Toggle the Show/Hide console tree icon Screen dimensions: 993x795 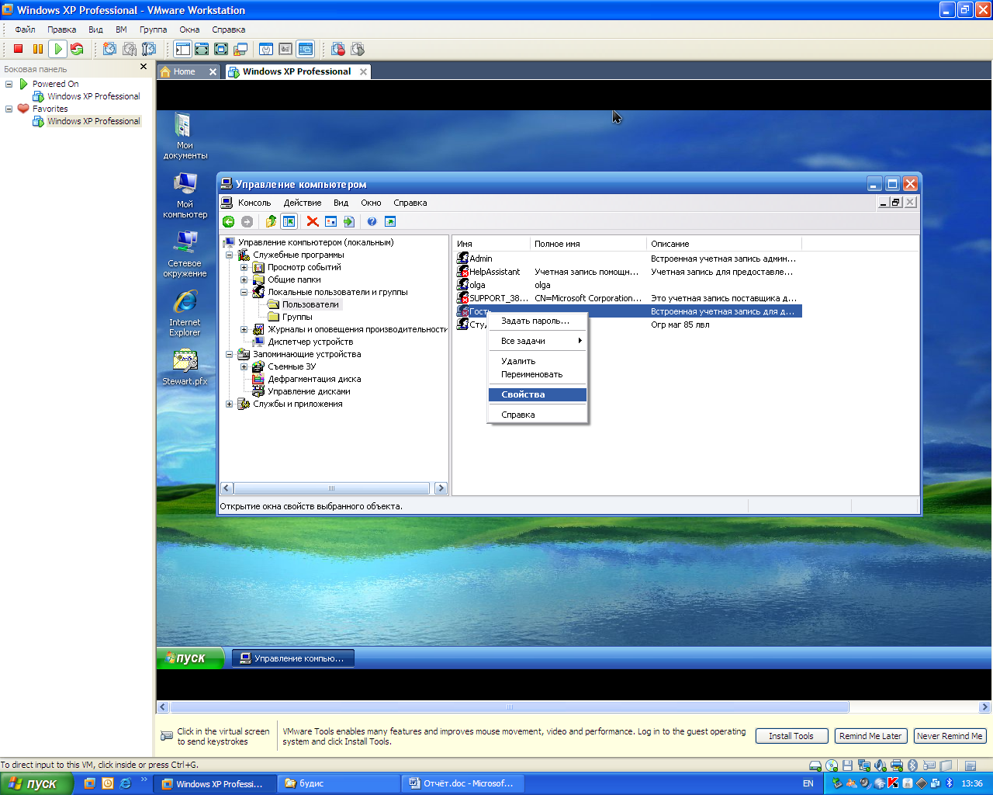click(x=289, y=221)
